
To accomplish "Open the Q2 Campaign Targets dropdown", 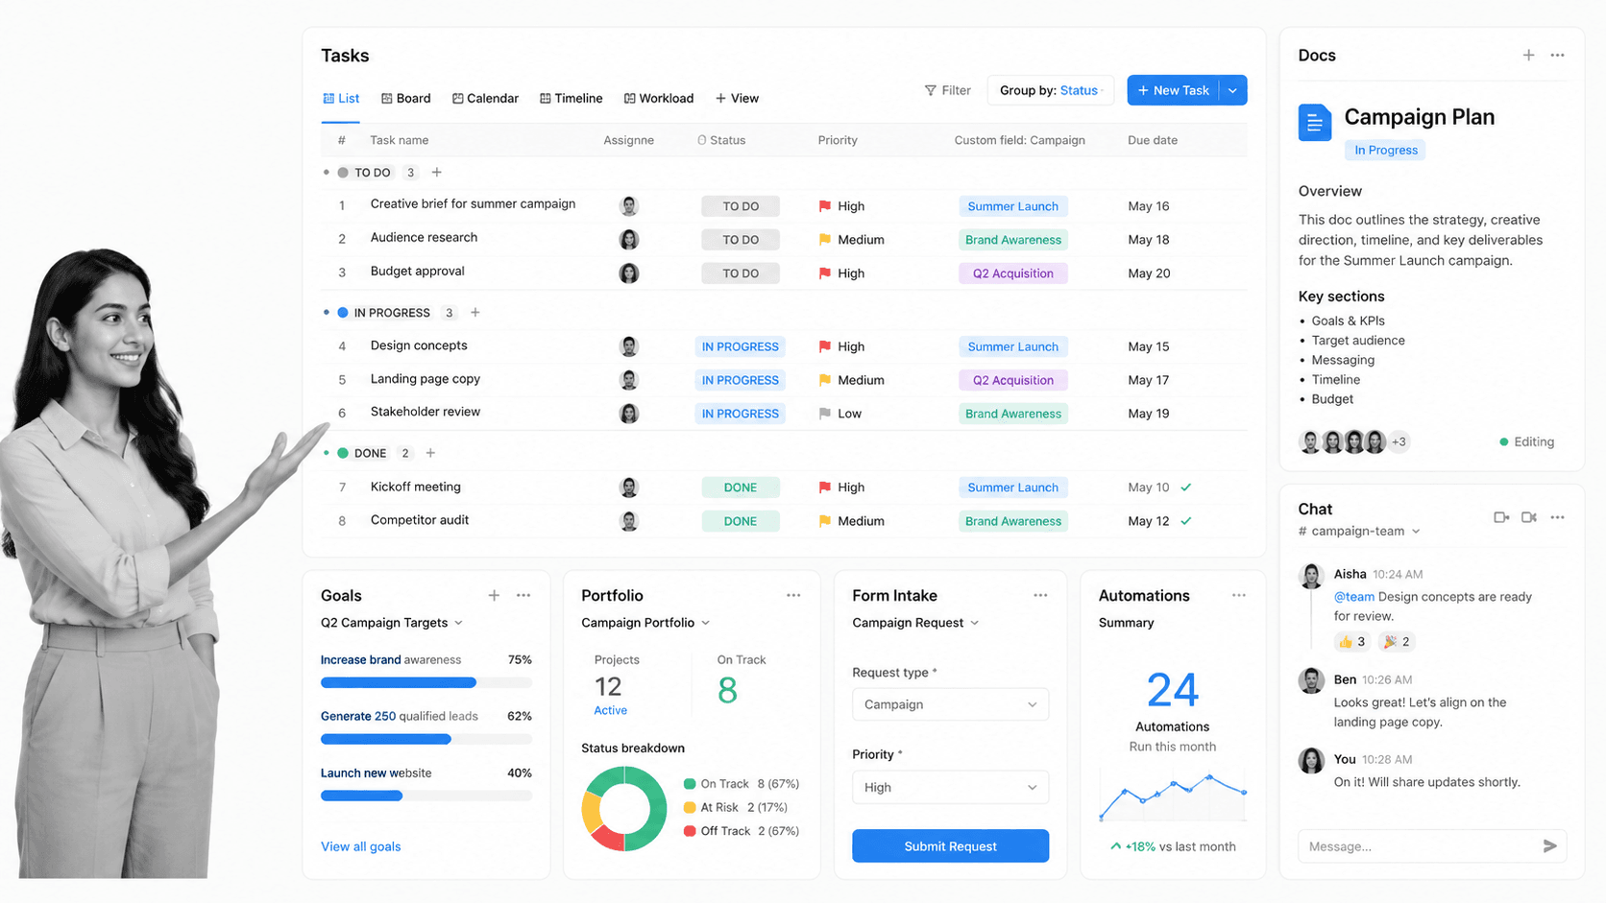I will pyautogui.click(x=392, y=623).
